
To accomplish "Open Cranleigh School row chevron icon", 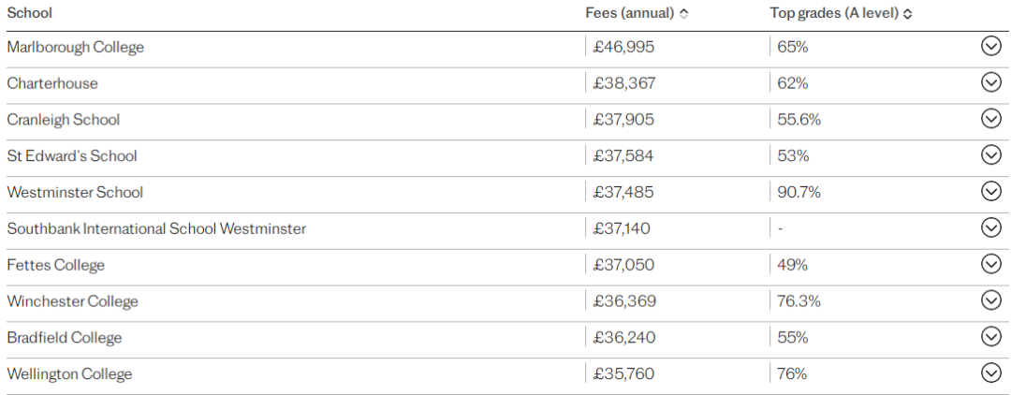I will [x=990, y=119].
